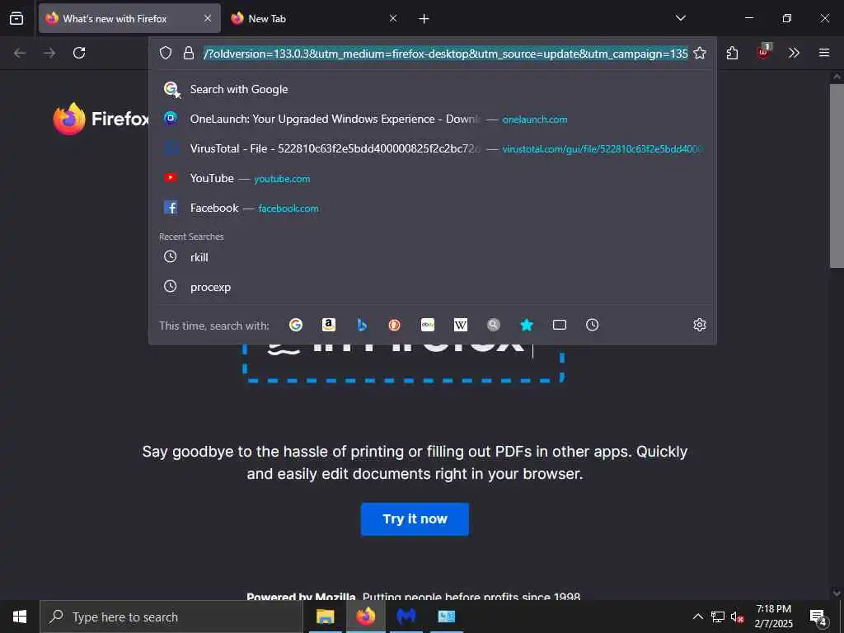Bookmark this page with star icon
The image size is (844, 633).
(x=700, y=53)
